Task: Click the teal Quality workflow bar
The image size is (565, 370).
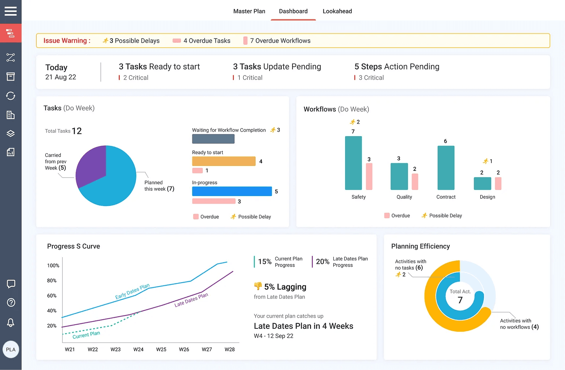Action: [x=399, y=177]
